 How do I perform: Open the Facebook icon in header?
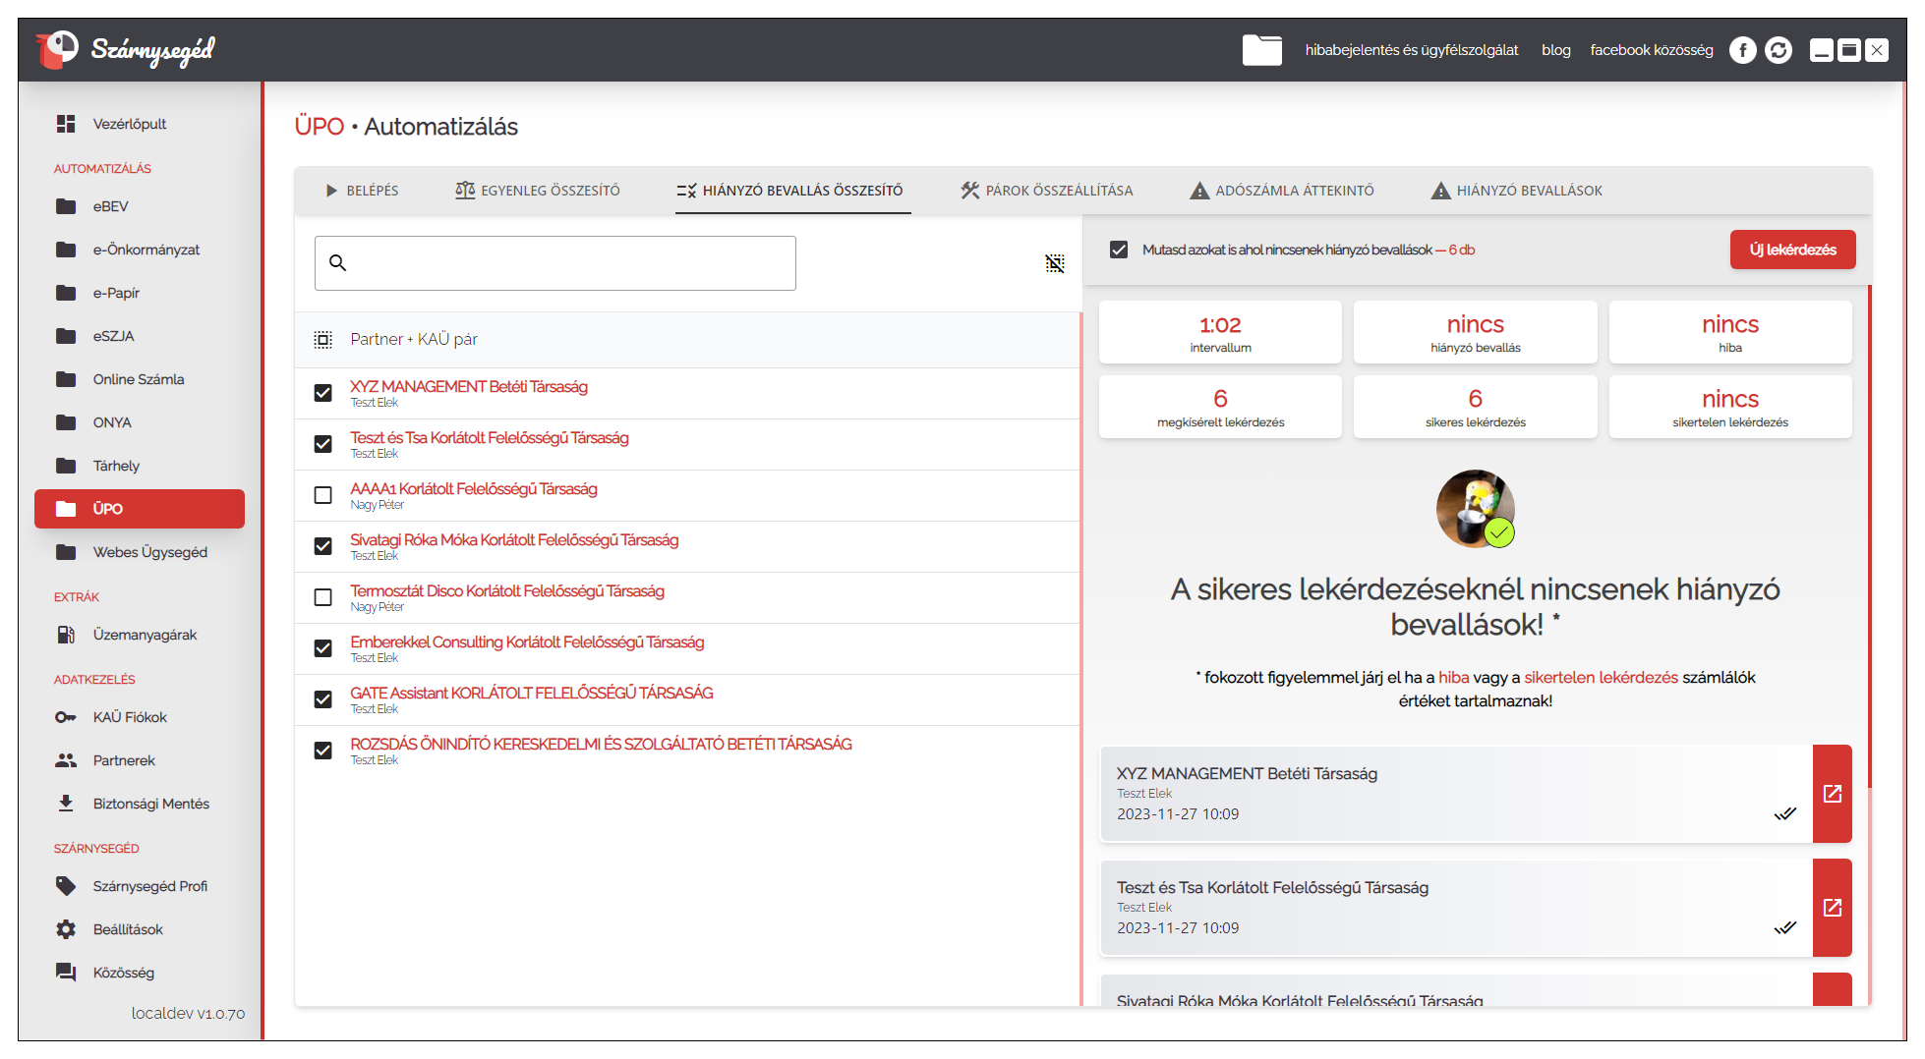1742,50
